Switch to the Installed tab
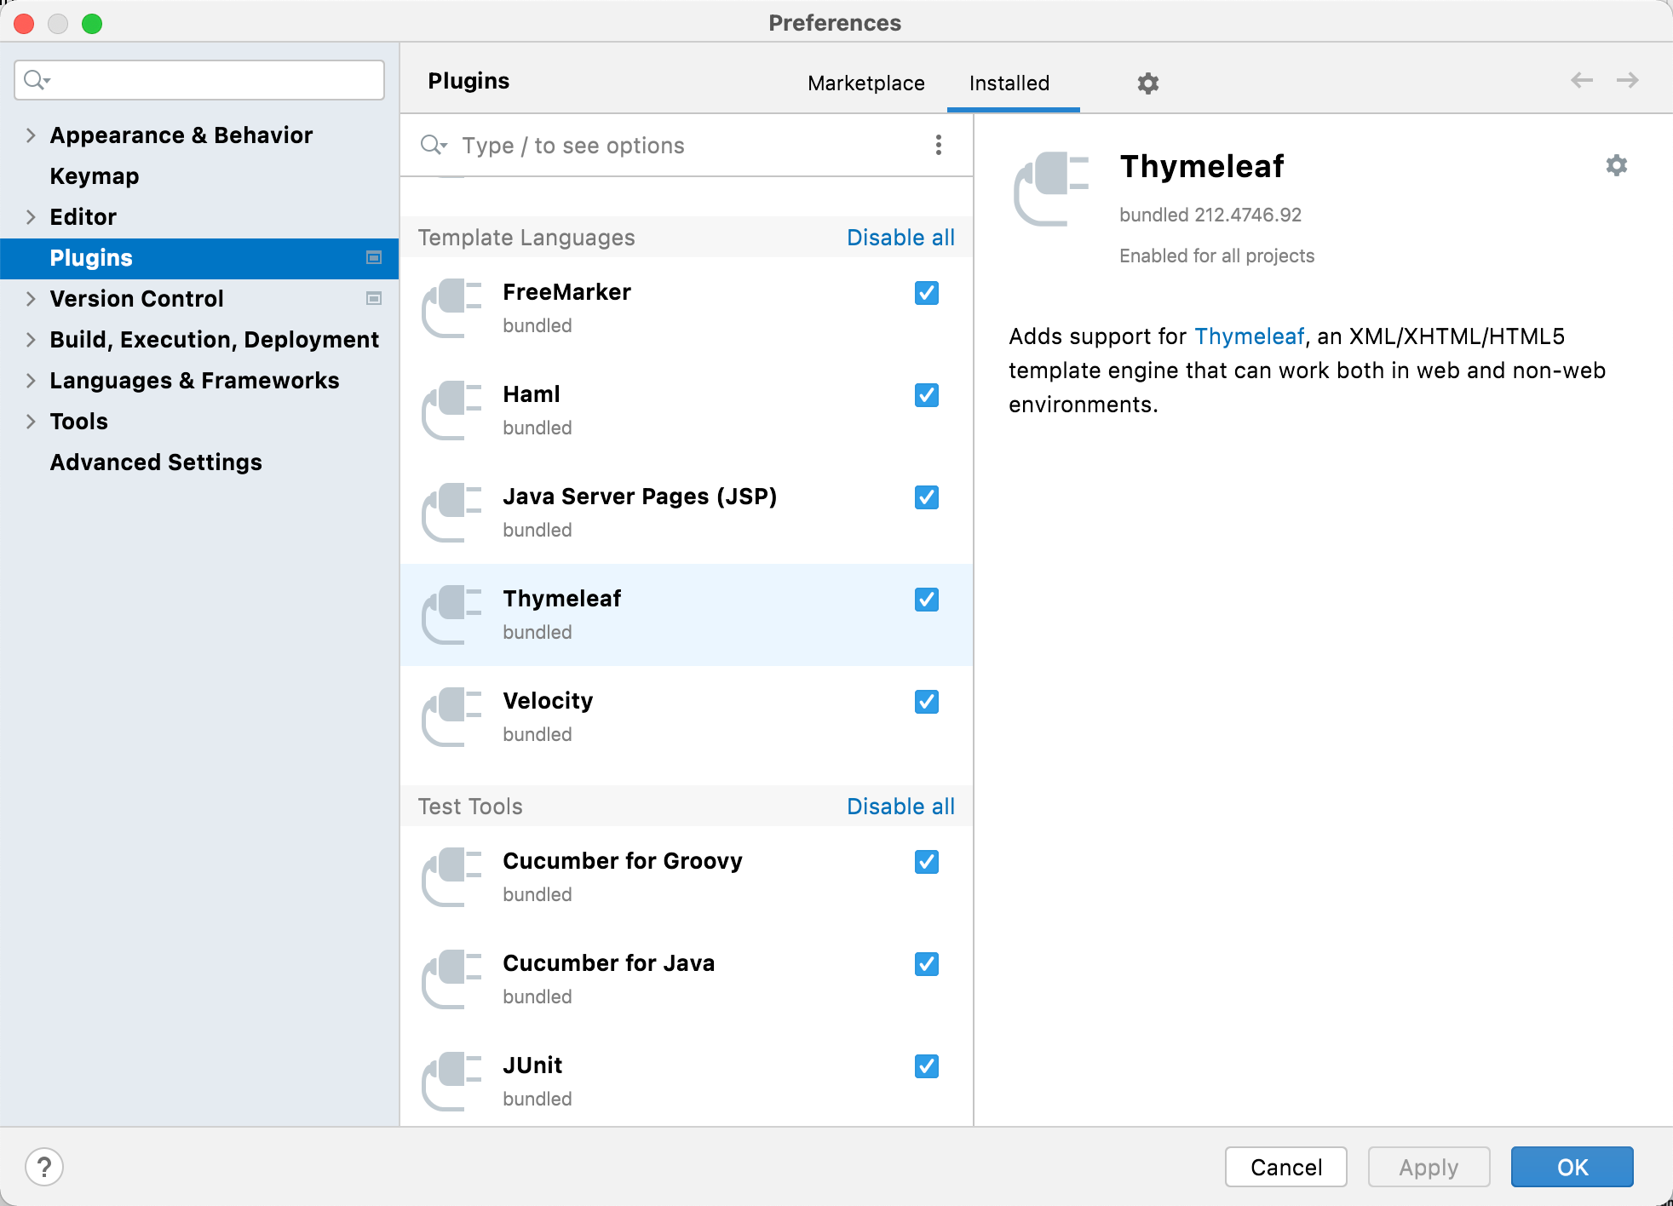This screenshot has height=1206, width=1673. 1009,82
